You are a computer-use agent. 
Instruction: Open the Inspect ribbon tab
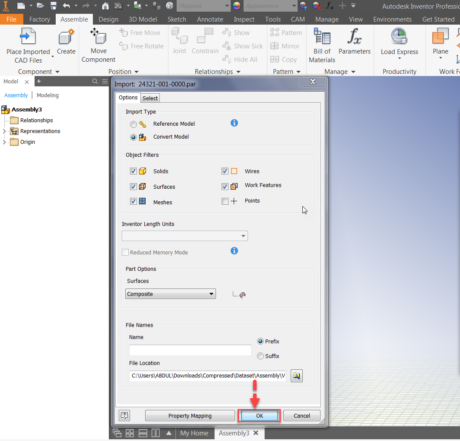(x=244, y=19)
